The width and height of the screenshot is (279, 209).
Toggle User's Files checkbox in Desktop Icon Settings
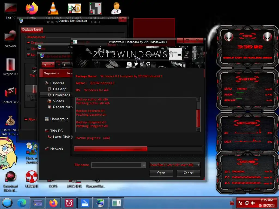tap(28, 48)
